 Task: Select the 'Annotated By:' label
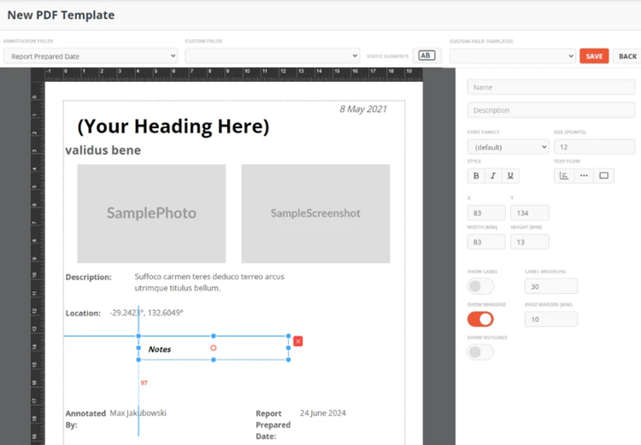point(85,419)
